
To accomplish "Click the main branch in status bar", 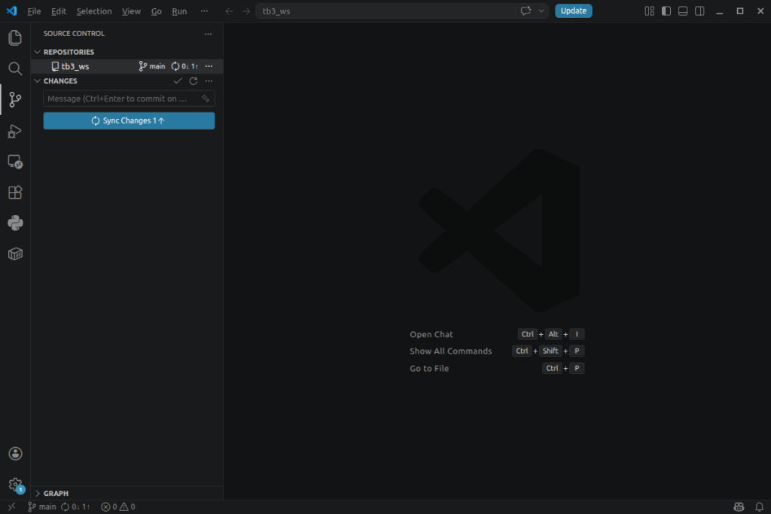I will tap(42, 507).
